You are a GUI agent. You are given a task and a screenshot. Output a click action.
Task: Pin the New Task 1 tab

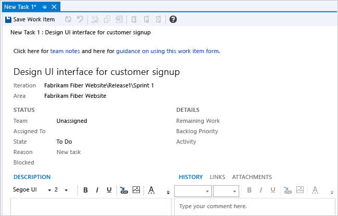point(45,7)
